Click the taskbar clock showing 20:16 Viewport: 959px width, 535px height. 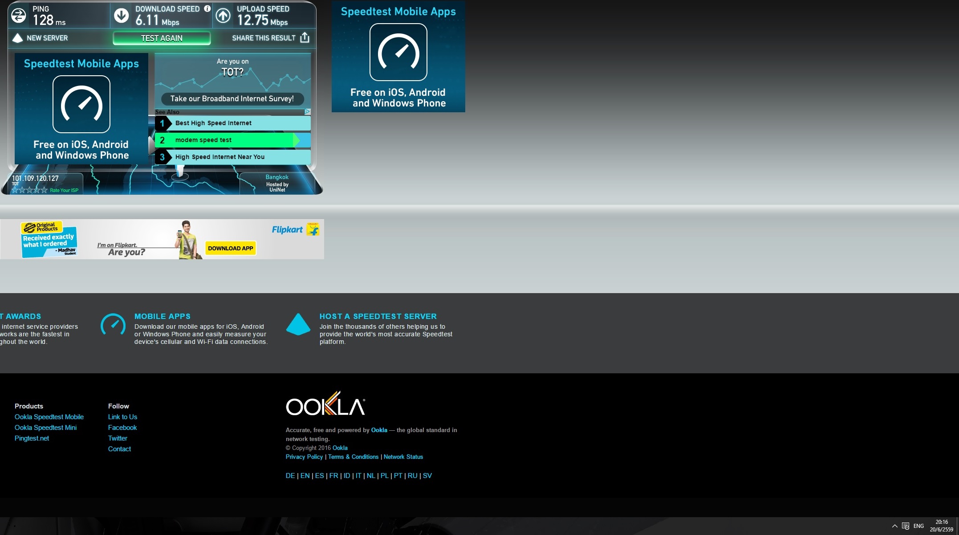pyautogui.click(x=941, y=526)
